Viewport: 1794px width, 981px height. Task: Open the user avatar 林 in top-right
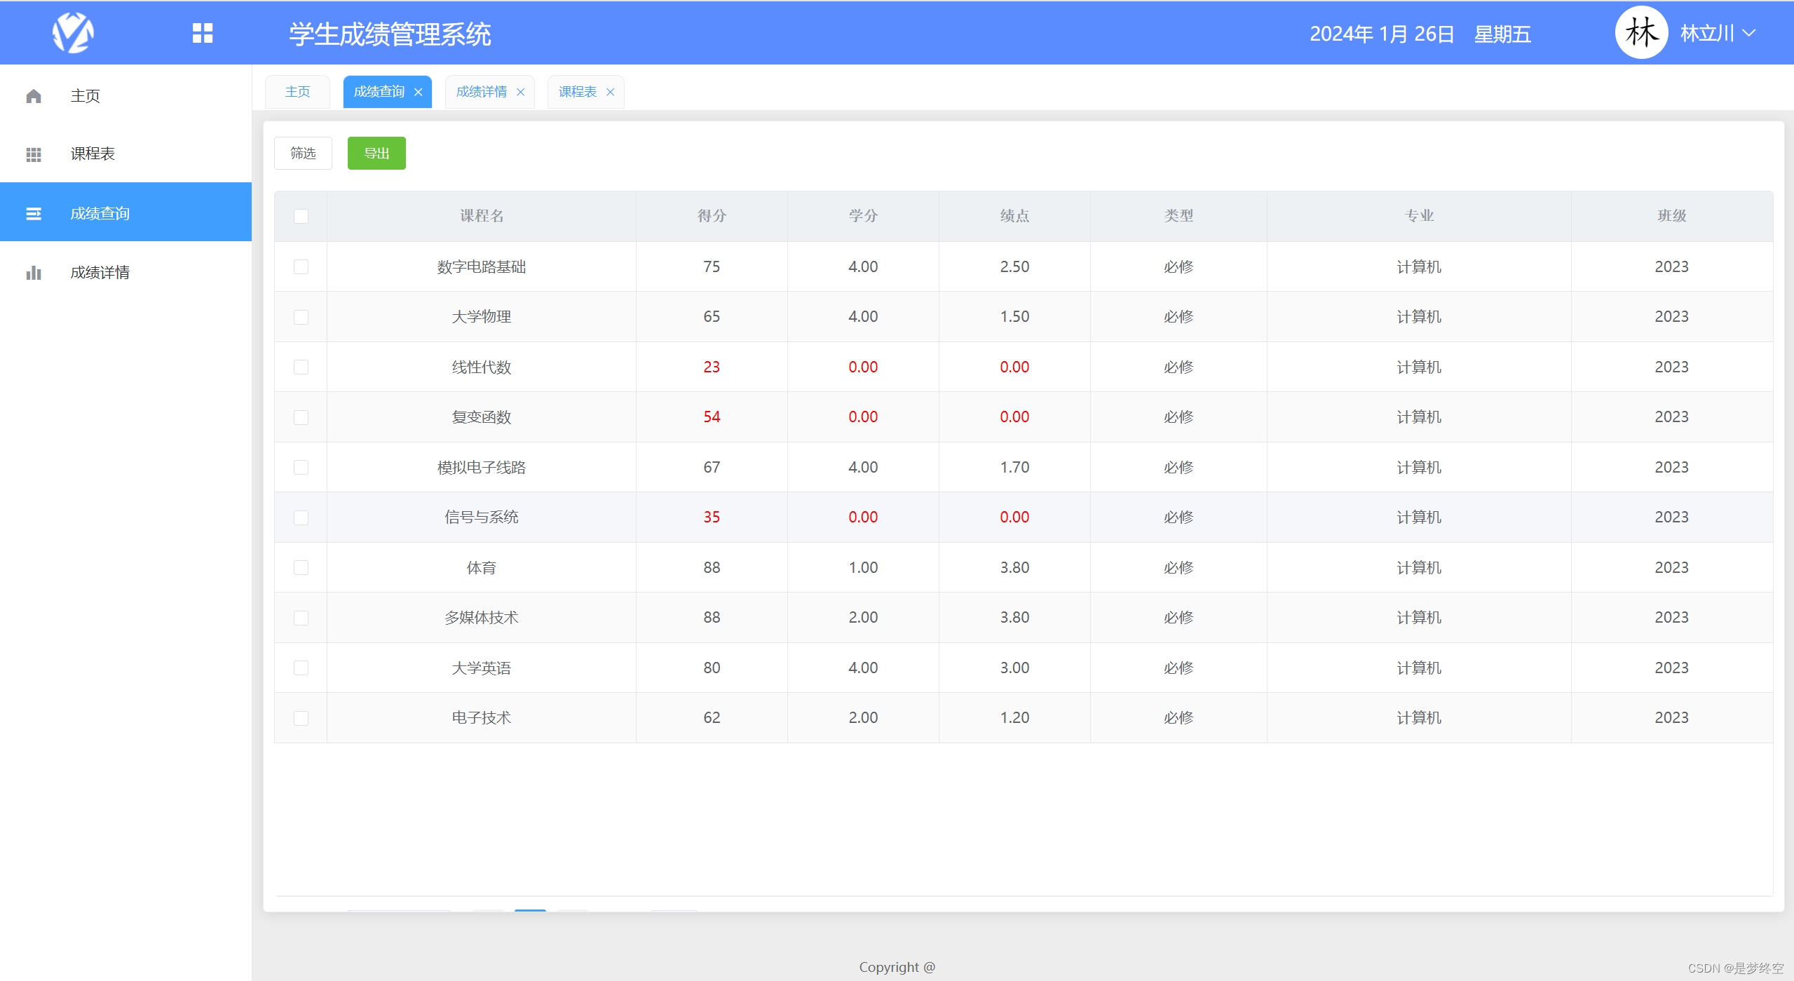pyautogui.click(x=1640, y=32)
